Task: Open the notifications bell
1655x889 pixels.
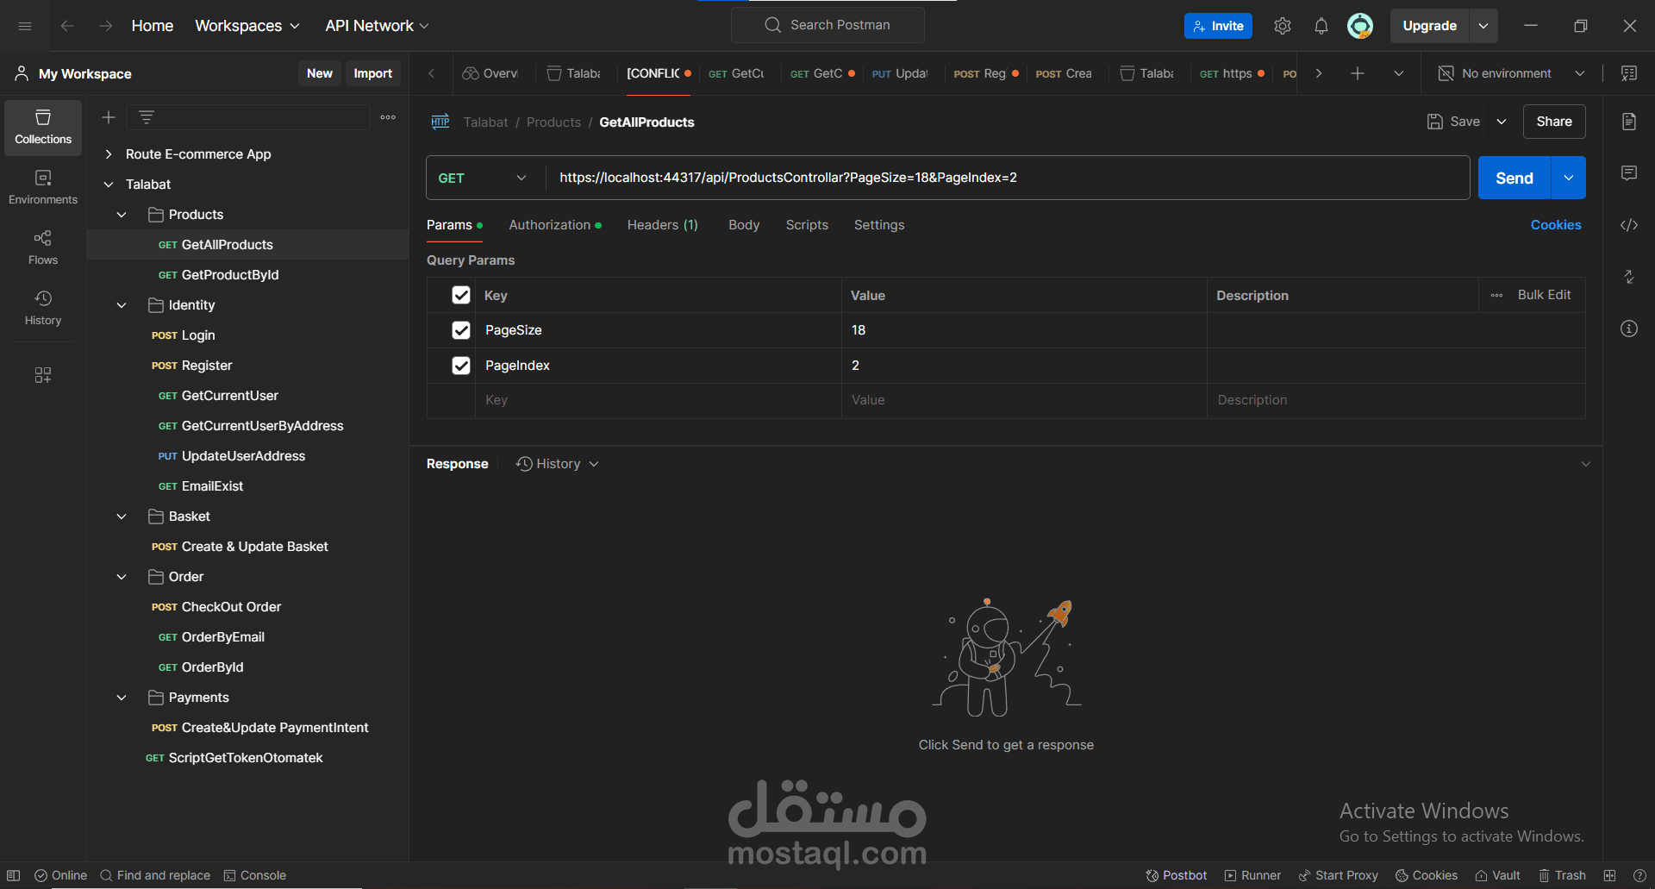Action: (1321, 26)
